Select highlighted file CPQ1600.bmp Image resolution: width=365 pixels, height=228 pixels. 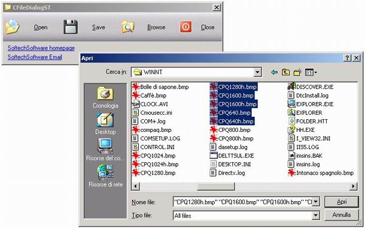click(232, 95)
